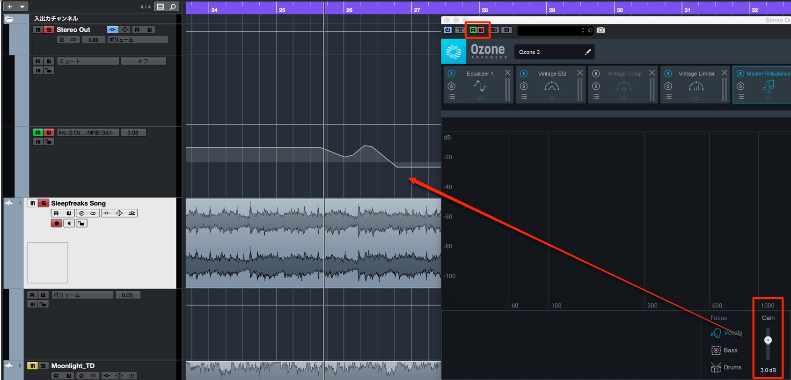
Task: Click bar 25 on the timeline ruler
Action: click(282, 10)
